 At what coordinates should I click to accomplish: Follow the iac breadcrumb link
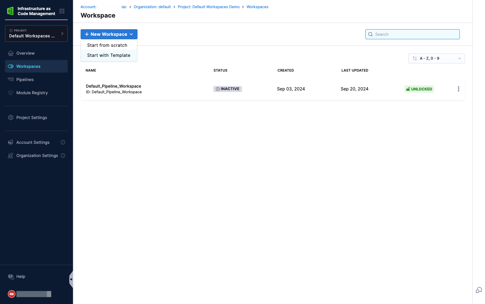point(124,7)
